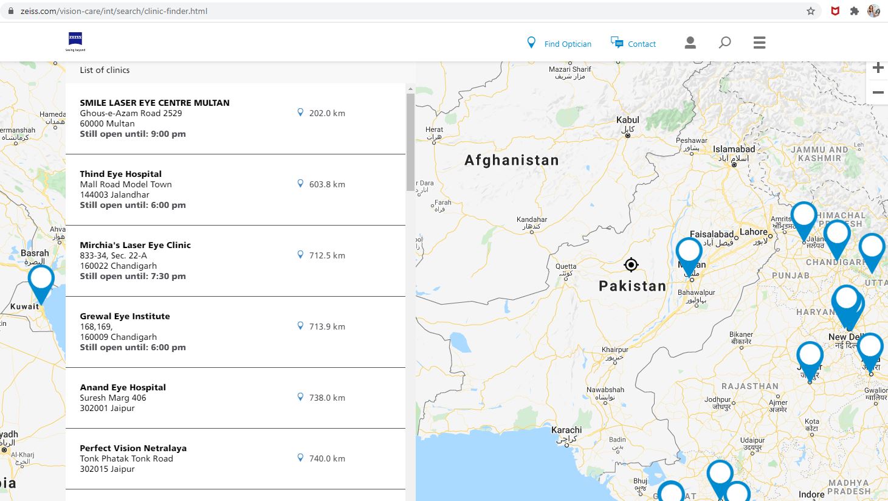Open the hamburger menu
Viewport: 888px width, 501px height.
(759, 43)
